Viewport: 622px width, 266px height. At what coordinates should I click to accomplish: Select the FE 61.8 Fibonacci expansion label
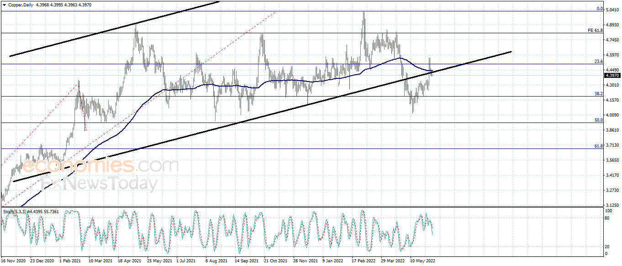click(596, 30)
